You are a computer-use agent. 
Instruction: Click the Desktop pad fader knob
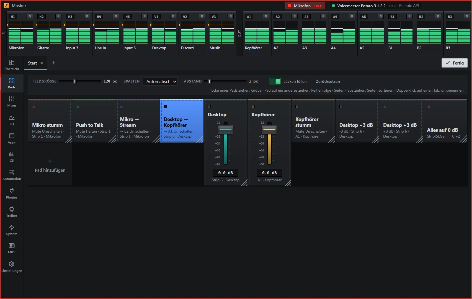pyautogui.click(x=226, y=129)
